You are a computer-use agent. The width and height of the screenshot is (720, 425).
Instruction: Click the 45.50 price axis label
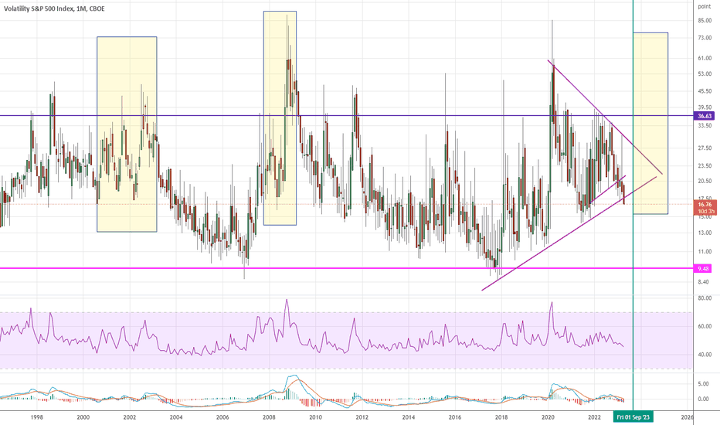[705, 91]
